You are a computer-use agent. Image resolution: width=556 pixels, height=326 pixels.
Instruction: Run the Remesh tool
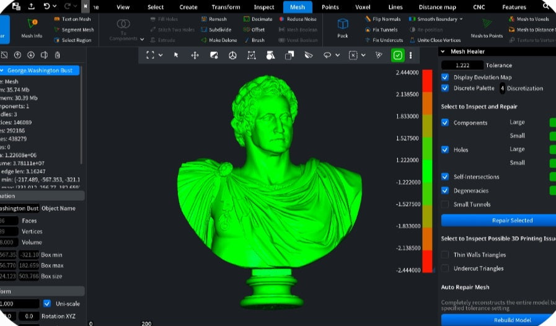click(x=214, y=19)
